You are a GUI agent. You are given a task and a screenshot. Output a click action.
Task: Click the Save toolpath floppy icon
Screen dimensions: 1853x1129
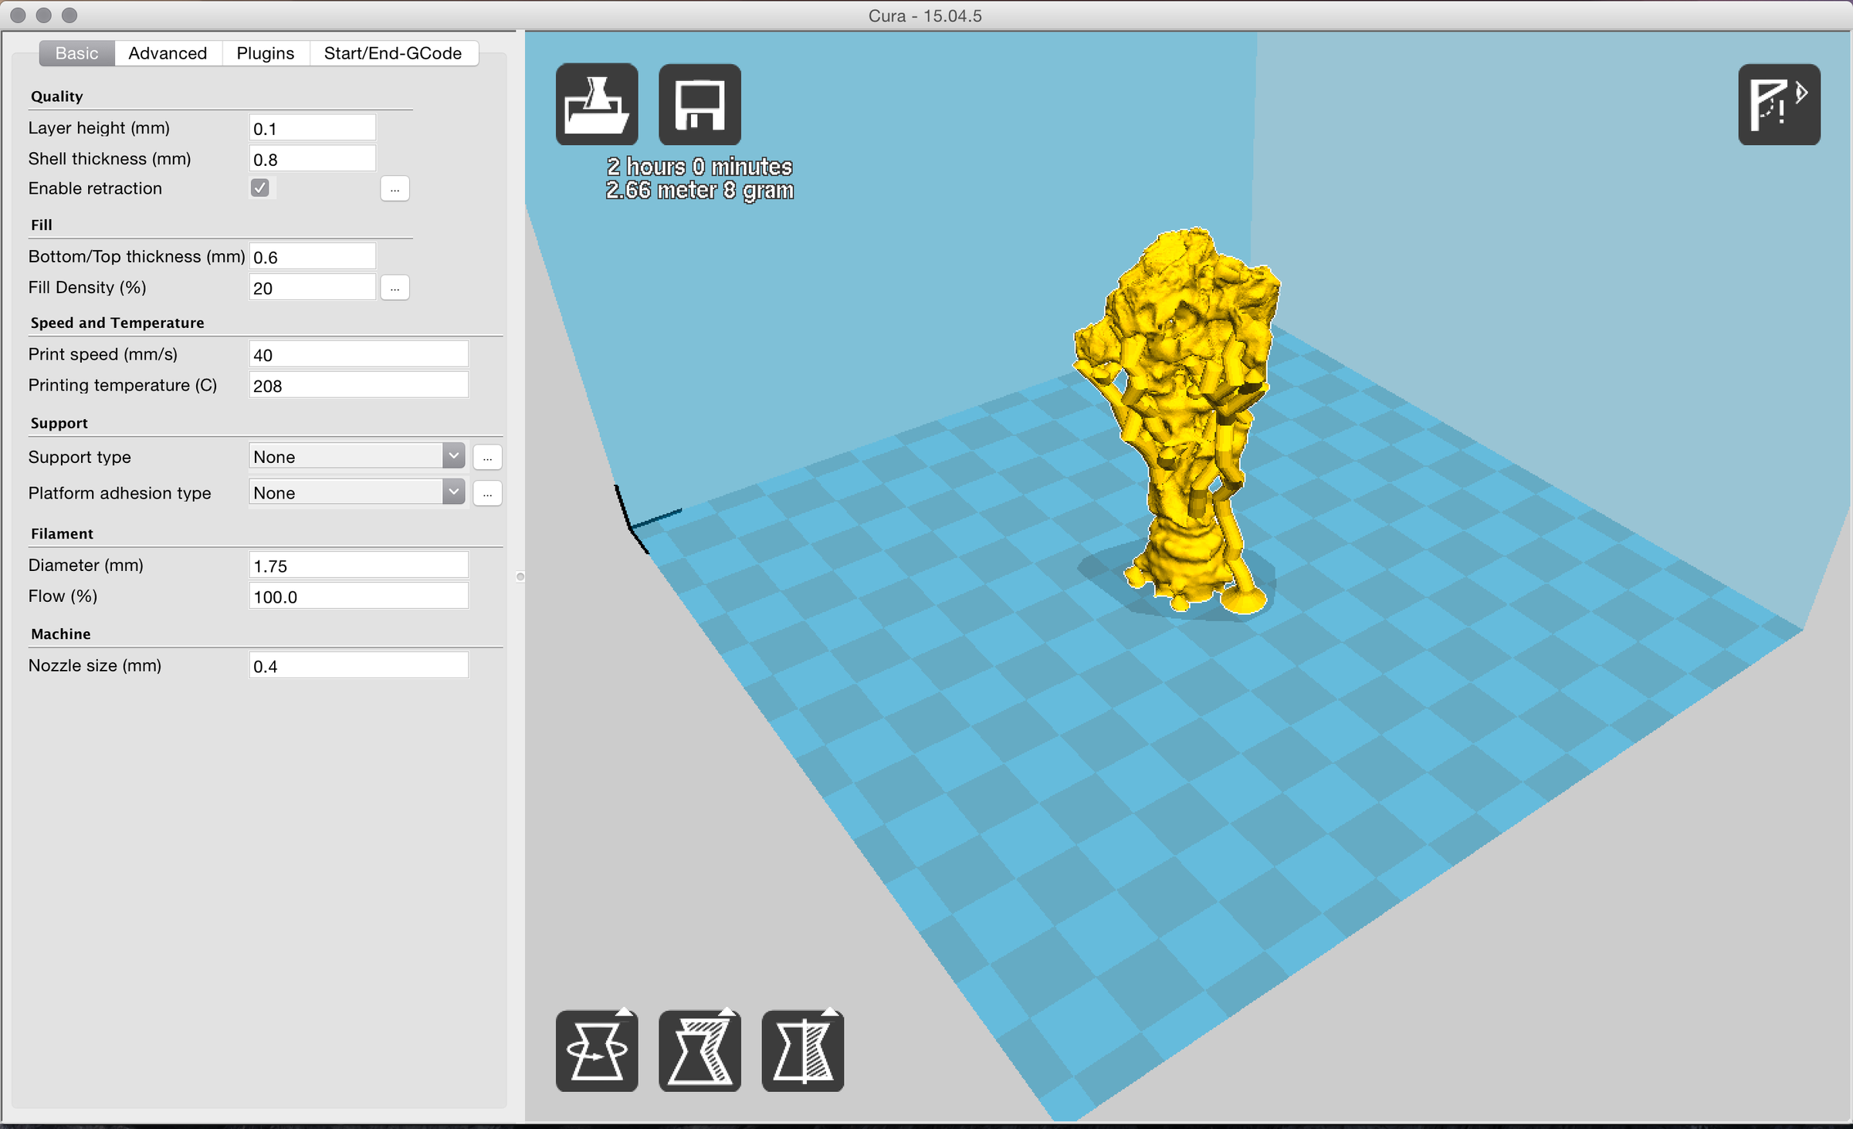tap(700, 104)
